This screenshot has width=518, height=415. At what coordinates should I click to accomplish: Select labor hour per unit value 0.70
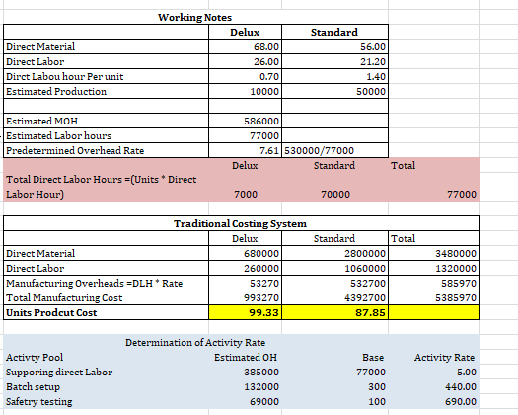pyautogui.click(x=269, y=77)
